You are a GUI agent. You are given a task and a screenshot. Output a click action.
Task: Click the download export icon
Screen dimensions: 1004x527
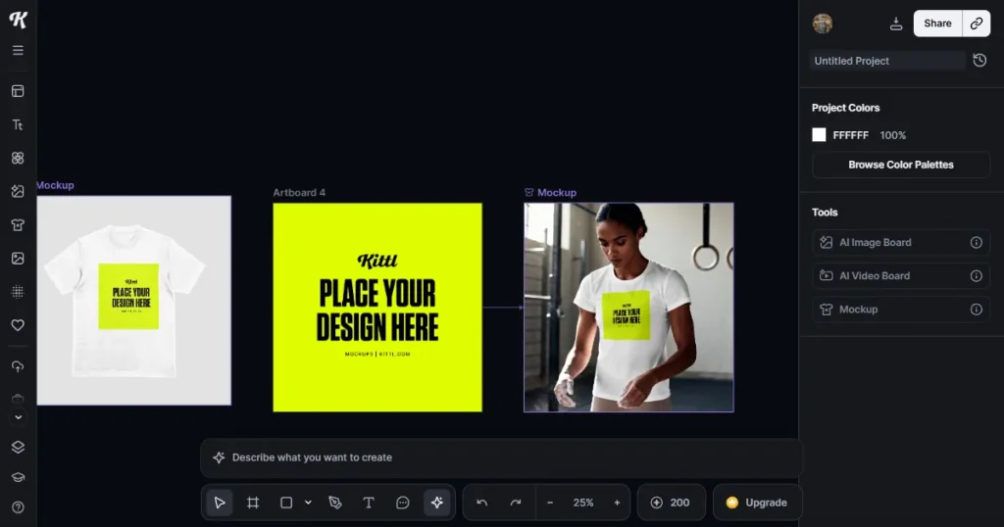coord(896,24)
